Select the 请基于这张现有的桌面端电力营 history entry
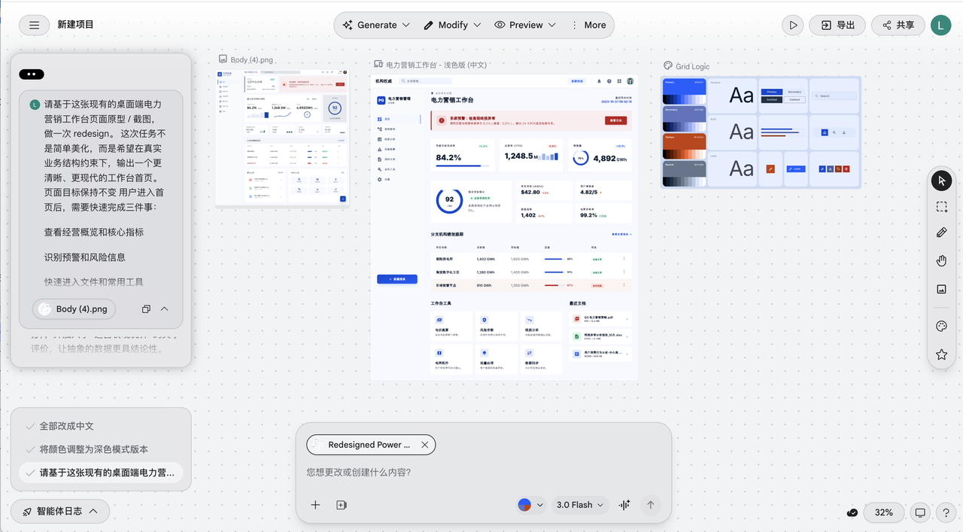 (101, 473)
